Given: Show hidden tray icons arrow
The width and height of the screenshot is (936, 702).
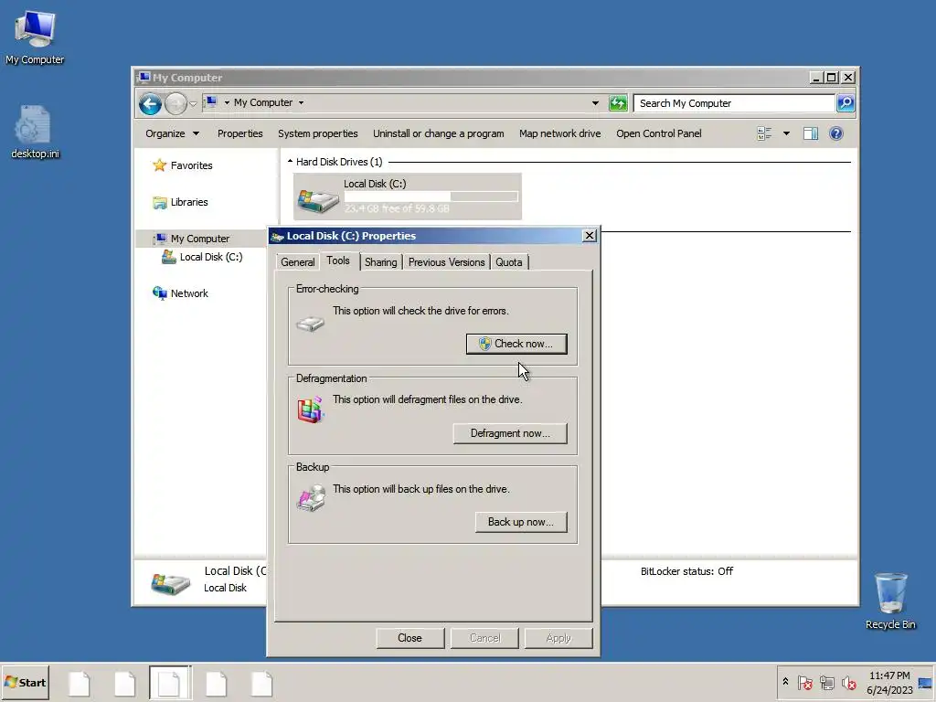Looking at the screenshot, I should pos(785,682).
